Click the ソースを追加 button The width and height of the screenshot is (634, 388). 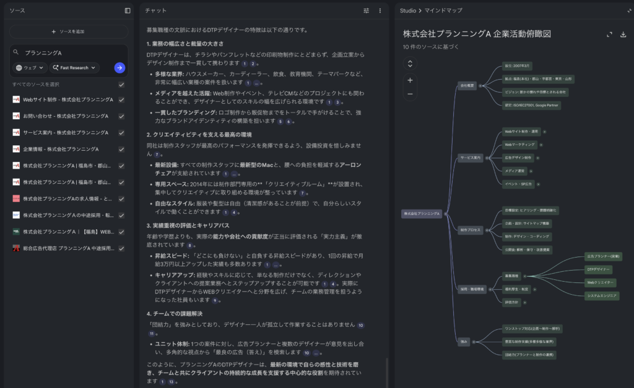click(68, 32)
